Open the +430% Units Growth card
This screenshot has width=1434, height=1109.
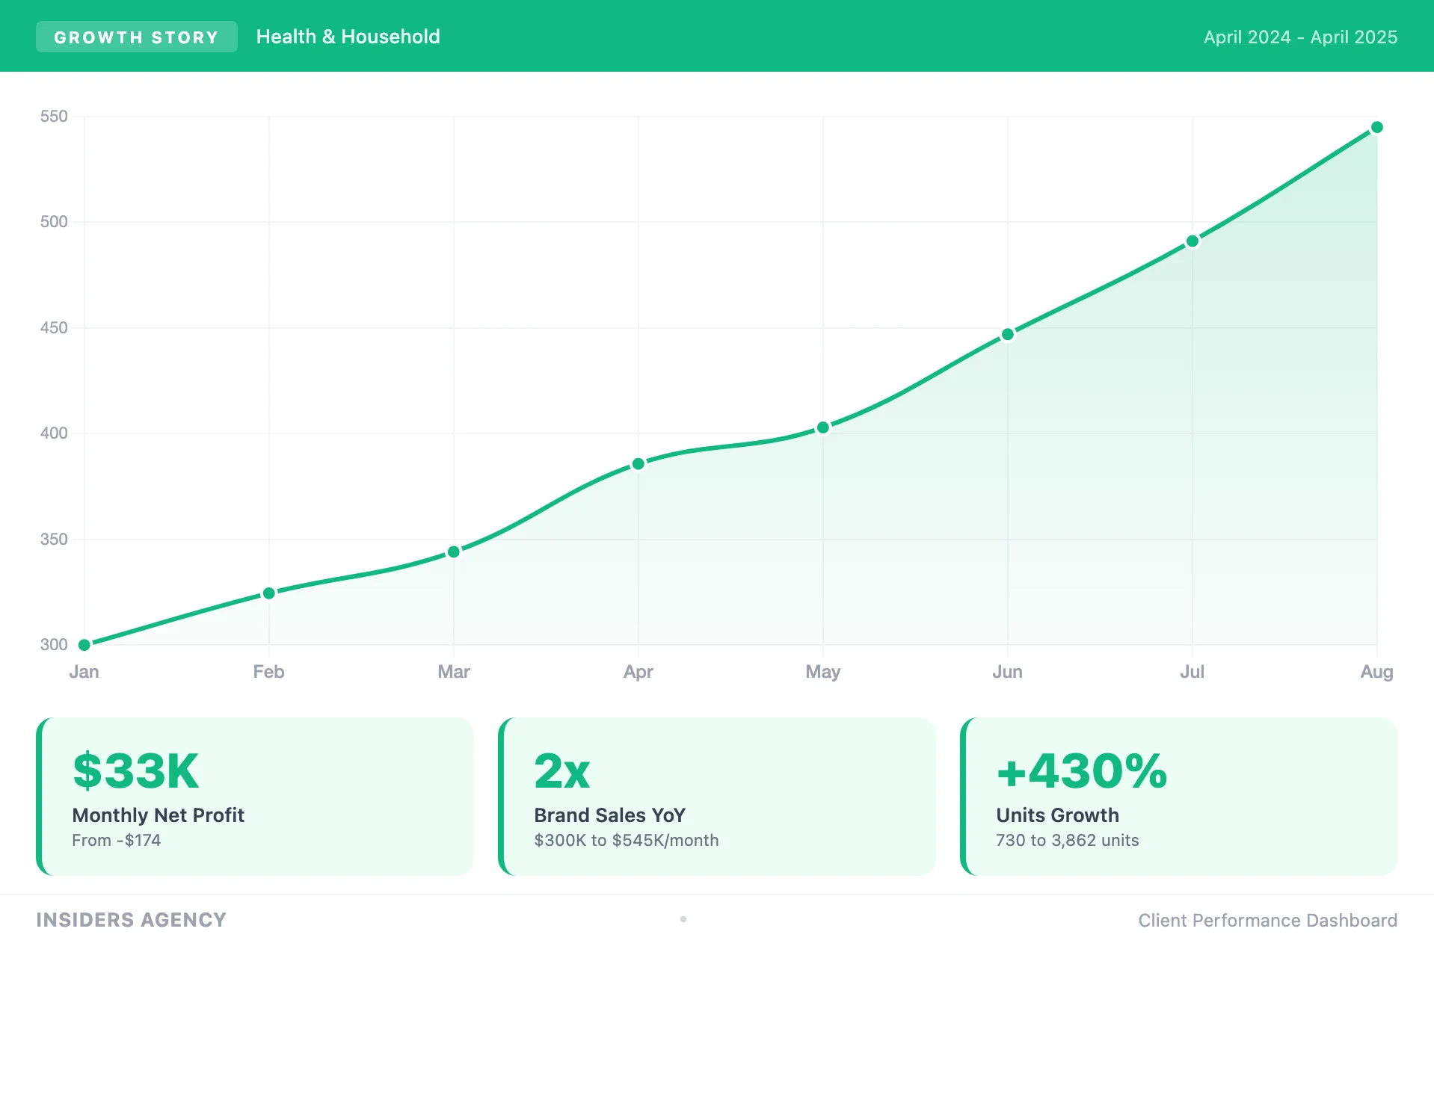click(x=1178, y=797)
